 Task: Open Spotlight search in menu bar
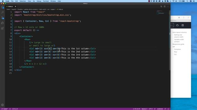tap(187, 1)
